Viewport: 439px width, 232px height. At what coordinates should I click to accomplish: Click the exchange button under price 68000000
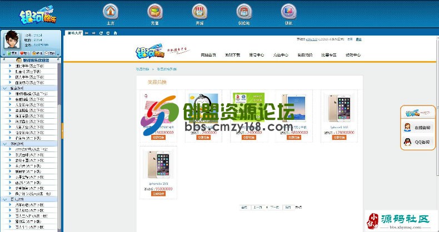[x=294, y=138]
